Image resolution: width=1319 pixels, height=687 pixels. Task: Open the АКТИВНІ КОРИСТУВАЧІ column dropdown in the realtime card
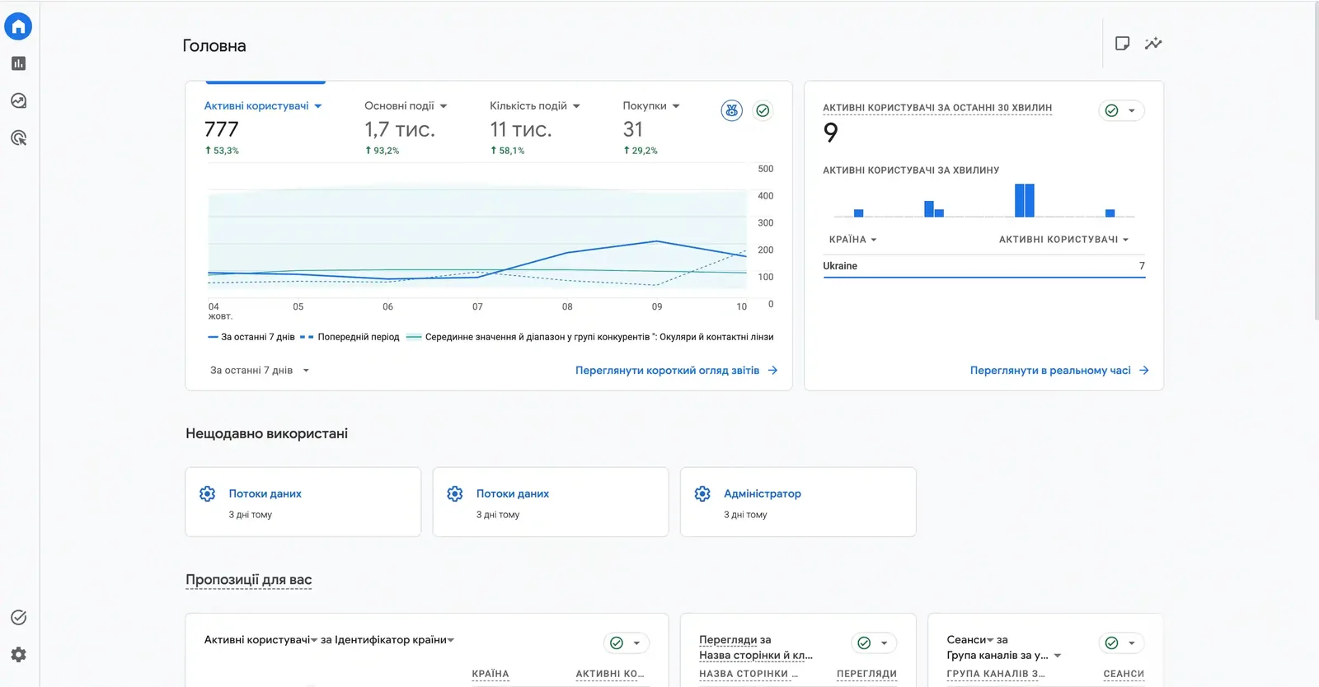coord(1063,240)
